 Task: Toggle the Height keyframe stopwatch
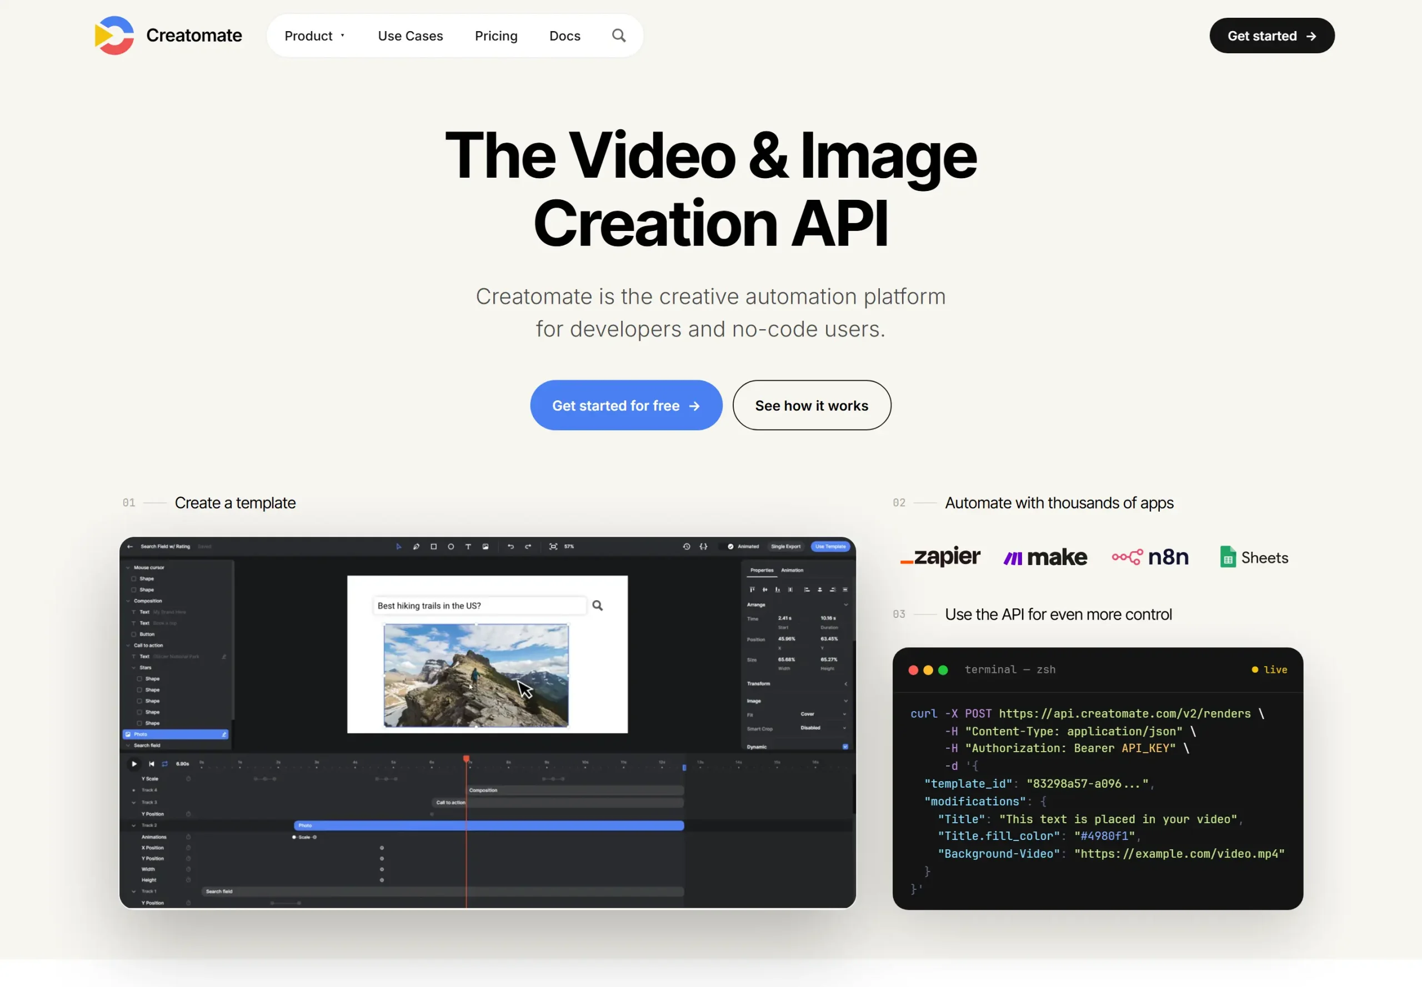point(188,879)
